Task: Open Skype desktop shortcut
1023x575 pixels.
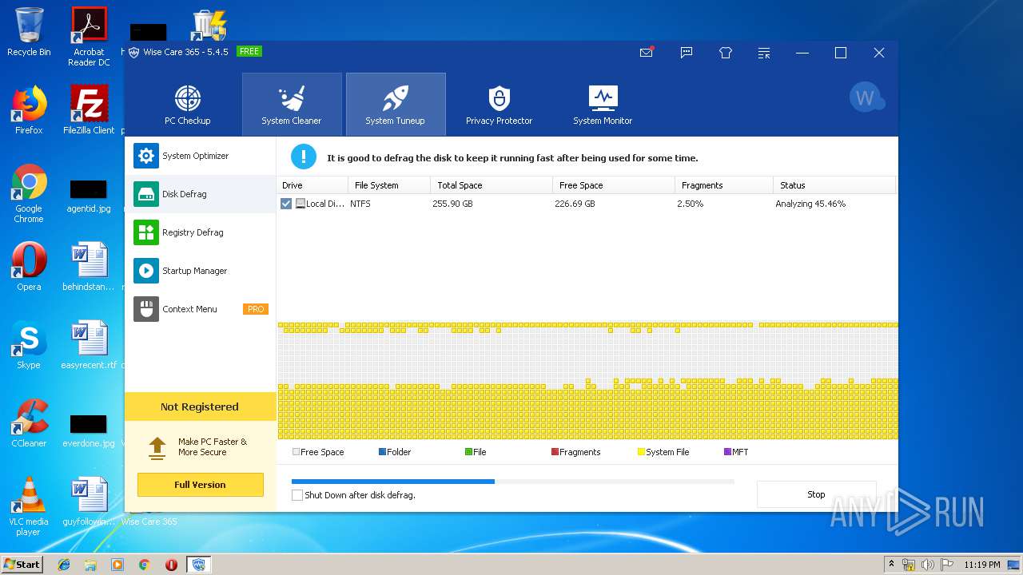Action: pyautogui.click(x=29, y=345)
